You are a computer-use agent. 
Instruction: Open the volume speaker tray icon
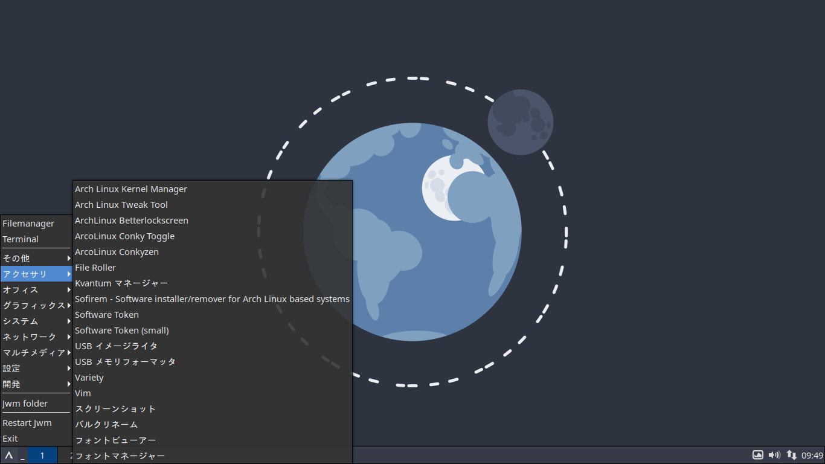[x=774, y=455]
